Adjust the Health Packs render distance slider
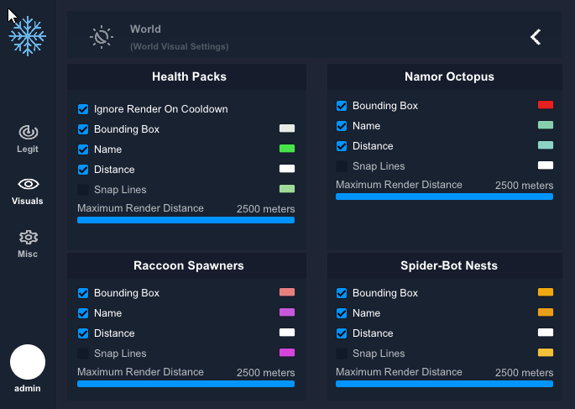 click(x=186, y=220)
